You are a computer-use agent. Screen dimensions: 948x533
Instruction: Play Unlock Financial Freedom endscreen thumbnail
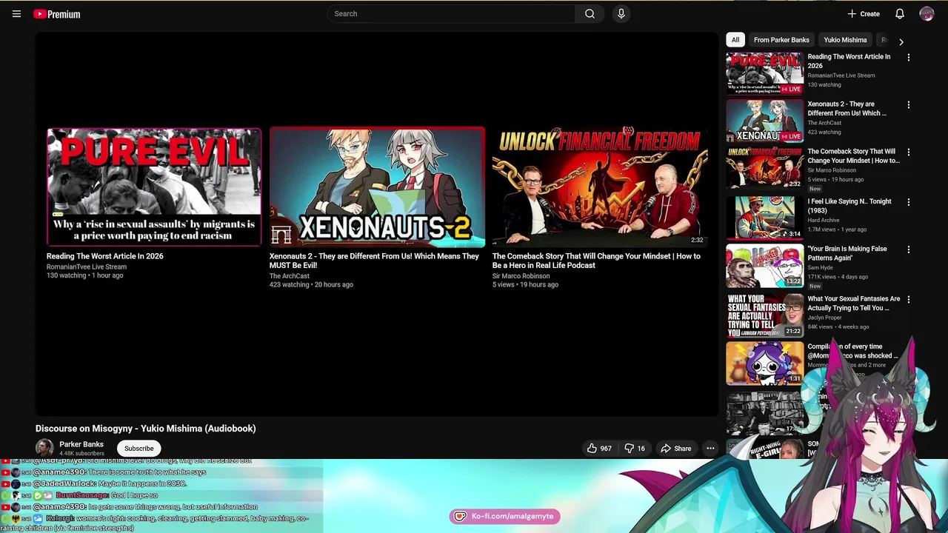pyautogui.click(x=600, y=187)
